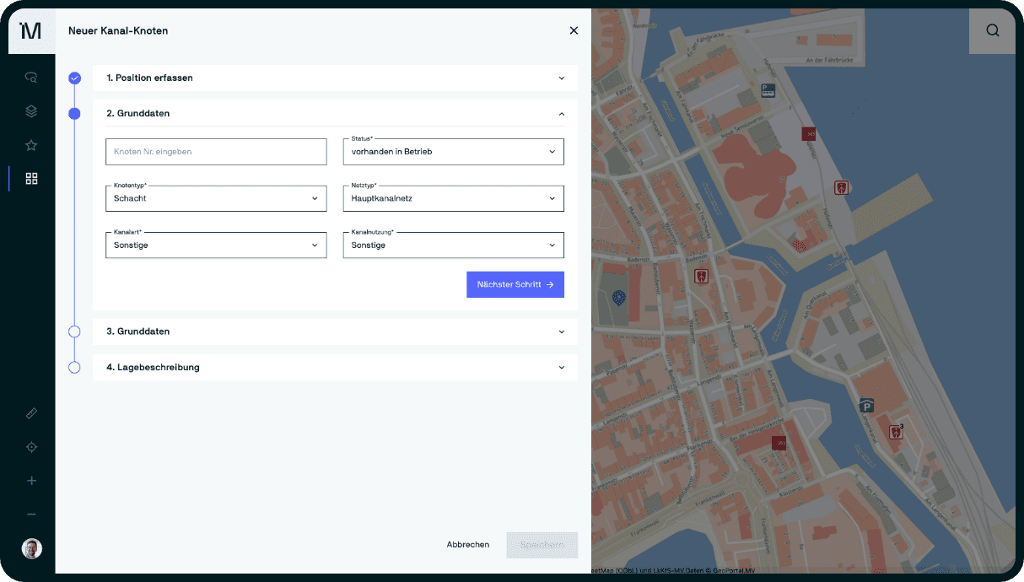The image size is (1024, 582).
Task: Zoom in with the plus icon
Action: (x=31, y=481)
